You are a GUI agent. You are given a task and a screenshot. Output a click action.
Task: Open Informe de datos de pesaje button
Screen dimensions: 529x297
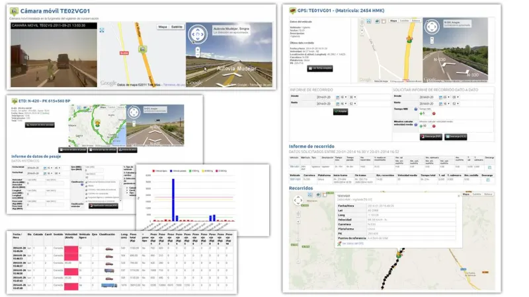[x=73, y=150]
